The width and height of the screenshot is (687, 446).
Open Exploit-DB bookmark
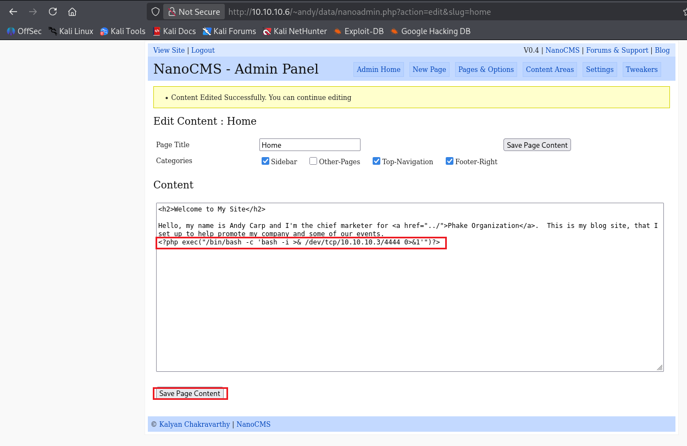tap(358, 31)
